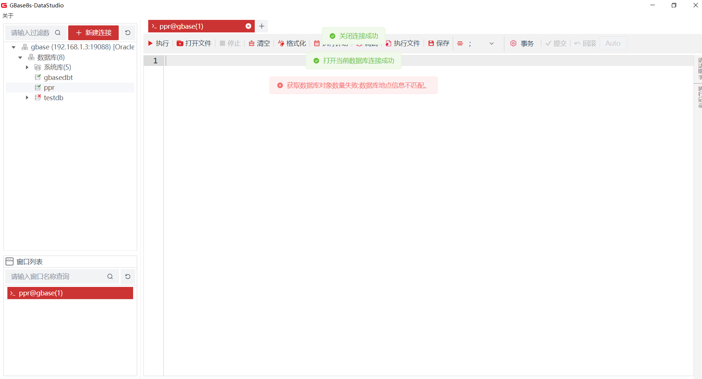Switch to the ppr@gbase(1) editor tab
Viewport: 702px width, 379px height.
pyautogui.click(x=201, y=26)
